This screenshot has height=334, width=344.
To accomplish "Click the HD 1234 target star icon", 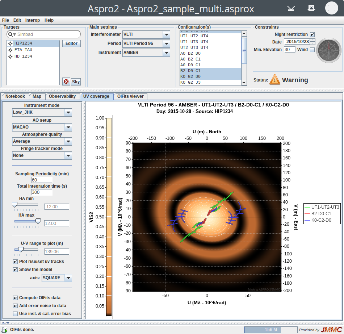I will (10, 57).
